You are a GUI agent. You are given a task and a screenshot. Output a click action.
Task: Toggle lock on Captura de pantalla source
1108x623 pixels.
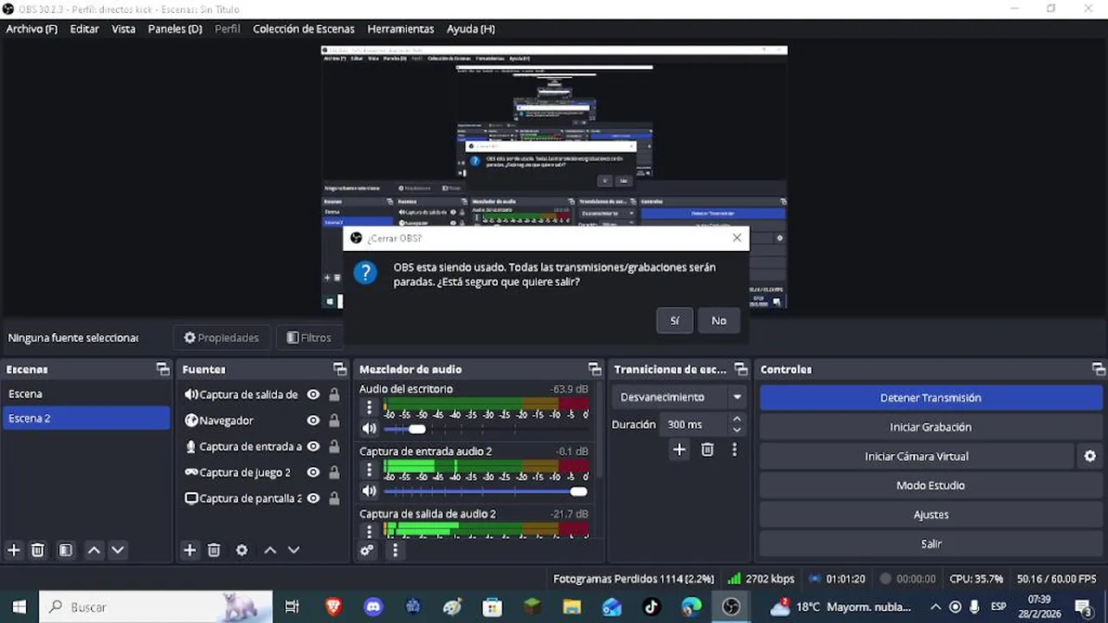[334, 498]
